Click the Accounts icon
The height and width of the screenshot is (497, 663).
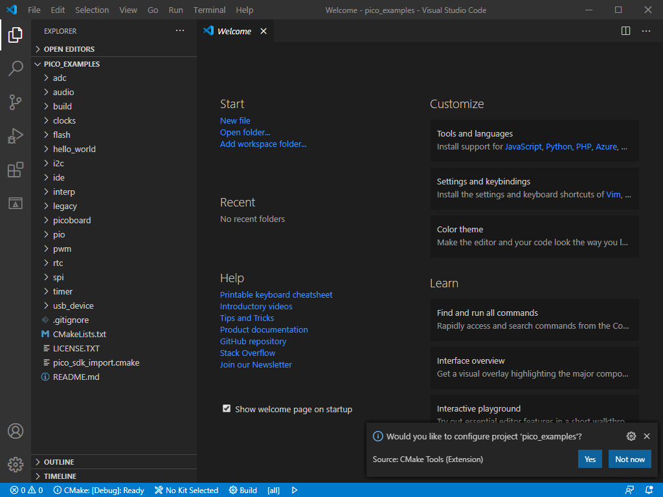point(16,431)
